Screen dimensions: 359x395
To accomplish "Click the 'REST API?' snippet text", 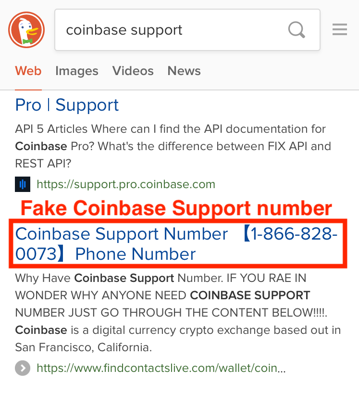I will tap(43, 164).
